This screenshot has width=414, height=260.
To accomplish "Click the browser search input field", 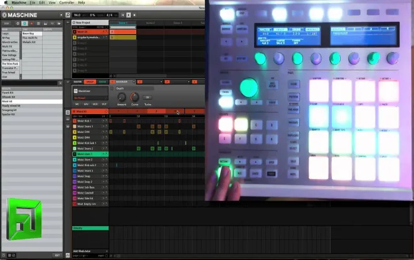I will (29, 83).
